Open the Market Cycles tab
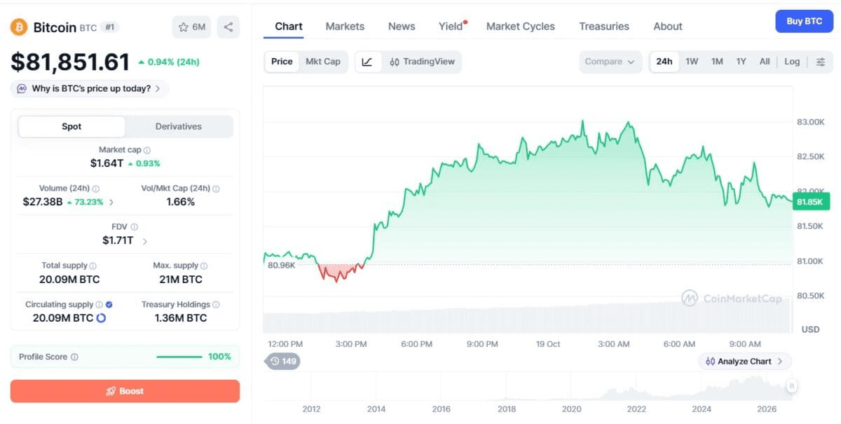 pyautogui.click(x=521, y=27)
